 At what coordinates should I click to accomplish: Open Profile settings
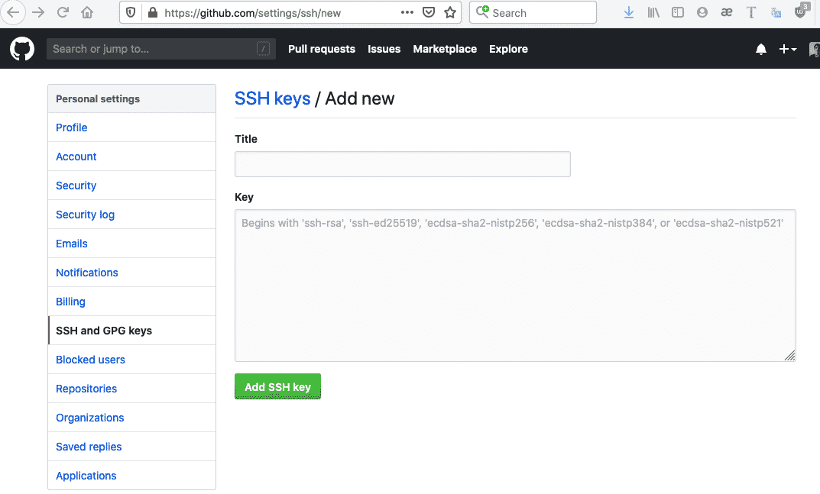[131, 128]
